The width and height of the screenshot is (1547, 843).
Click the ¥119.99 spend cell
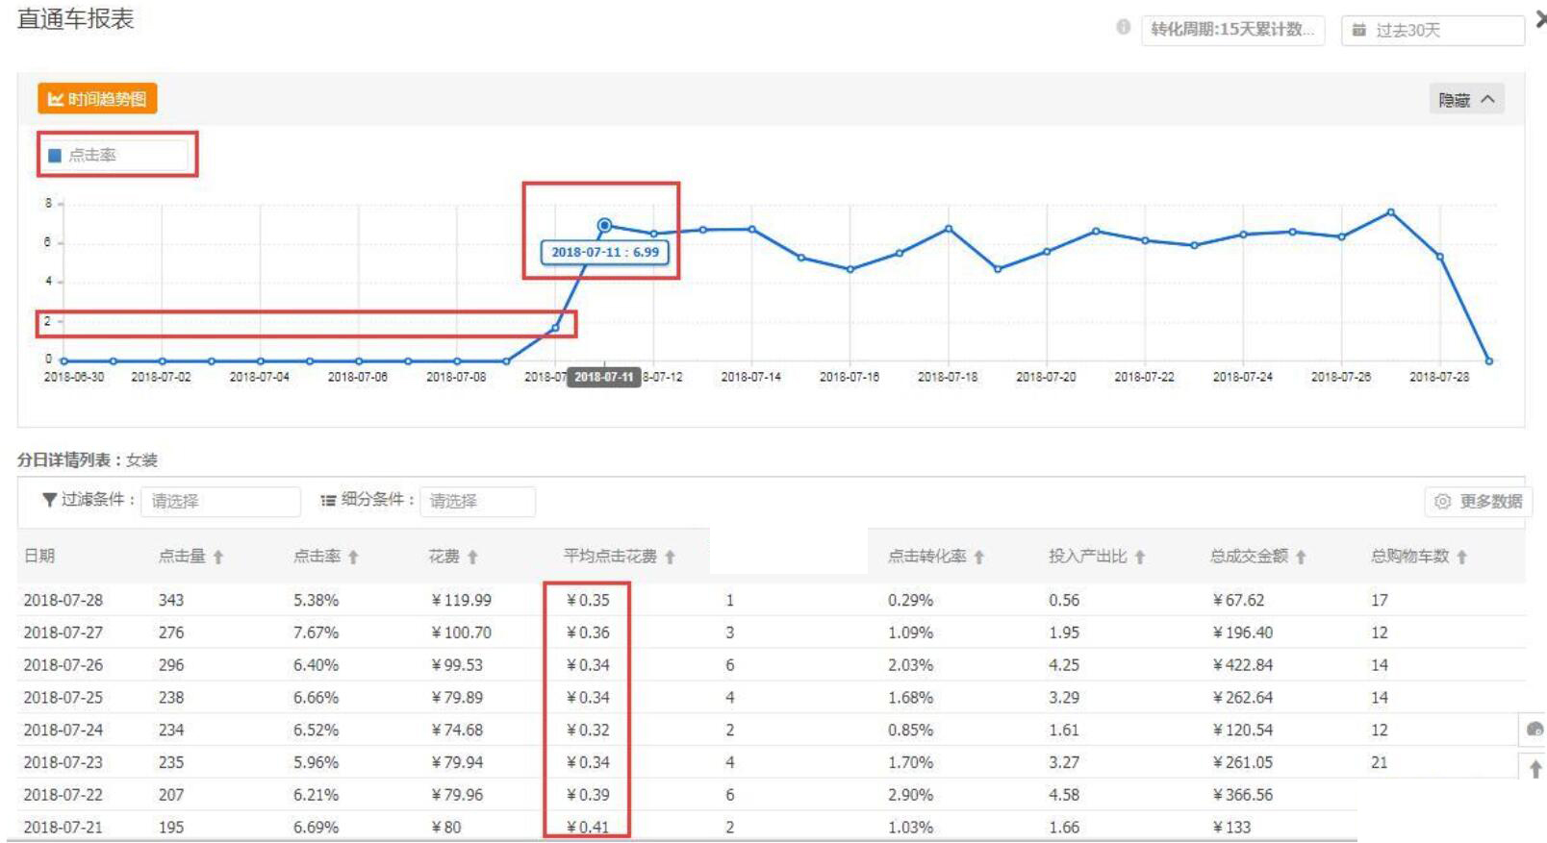click(461, 600)
